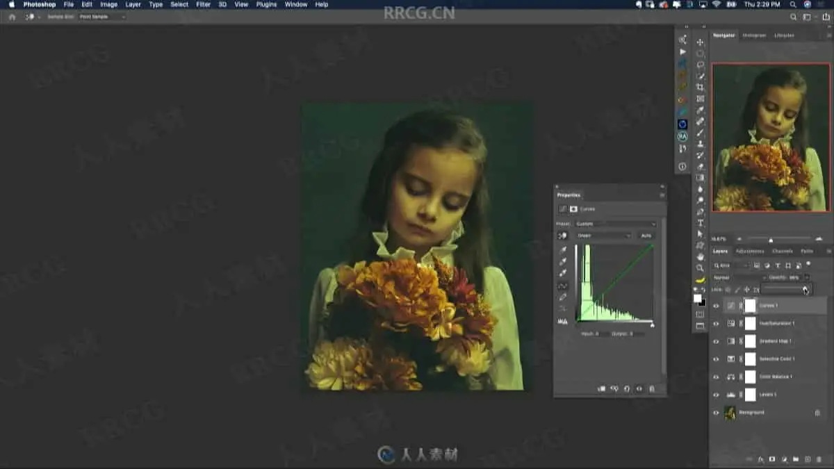
Task: Select the Lasso tool
Action: (700, 65)
